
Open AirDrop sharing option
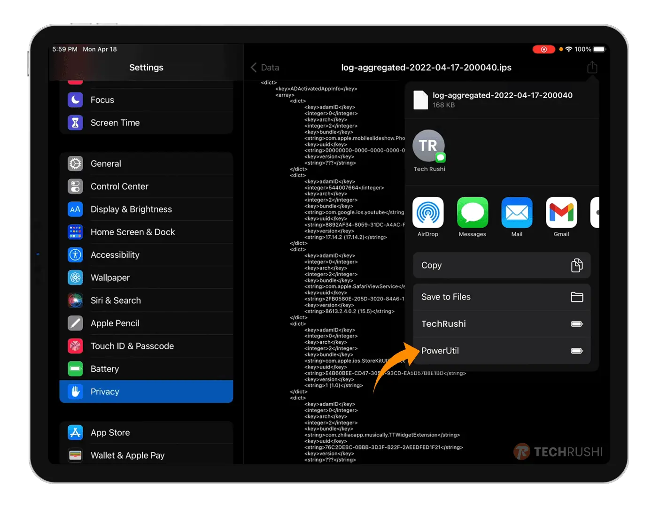click(x=427, y=213)
